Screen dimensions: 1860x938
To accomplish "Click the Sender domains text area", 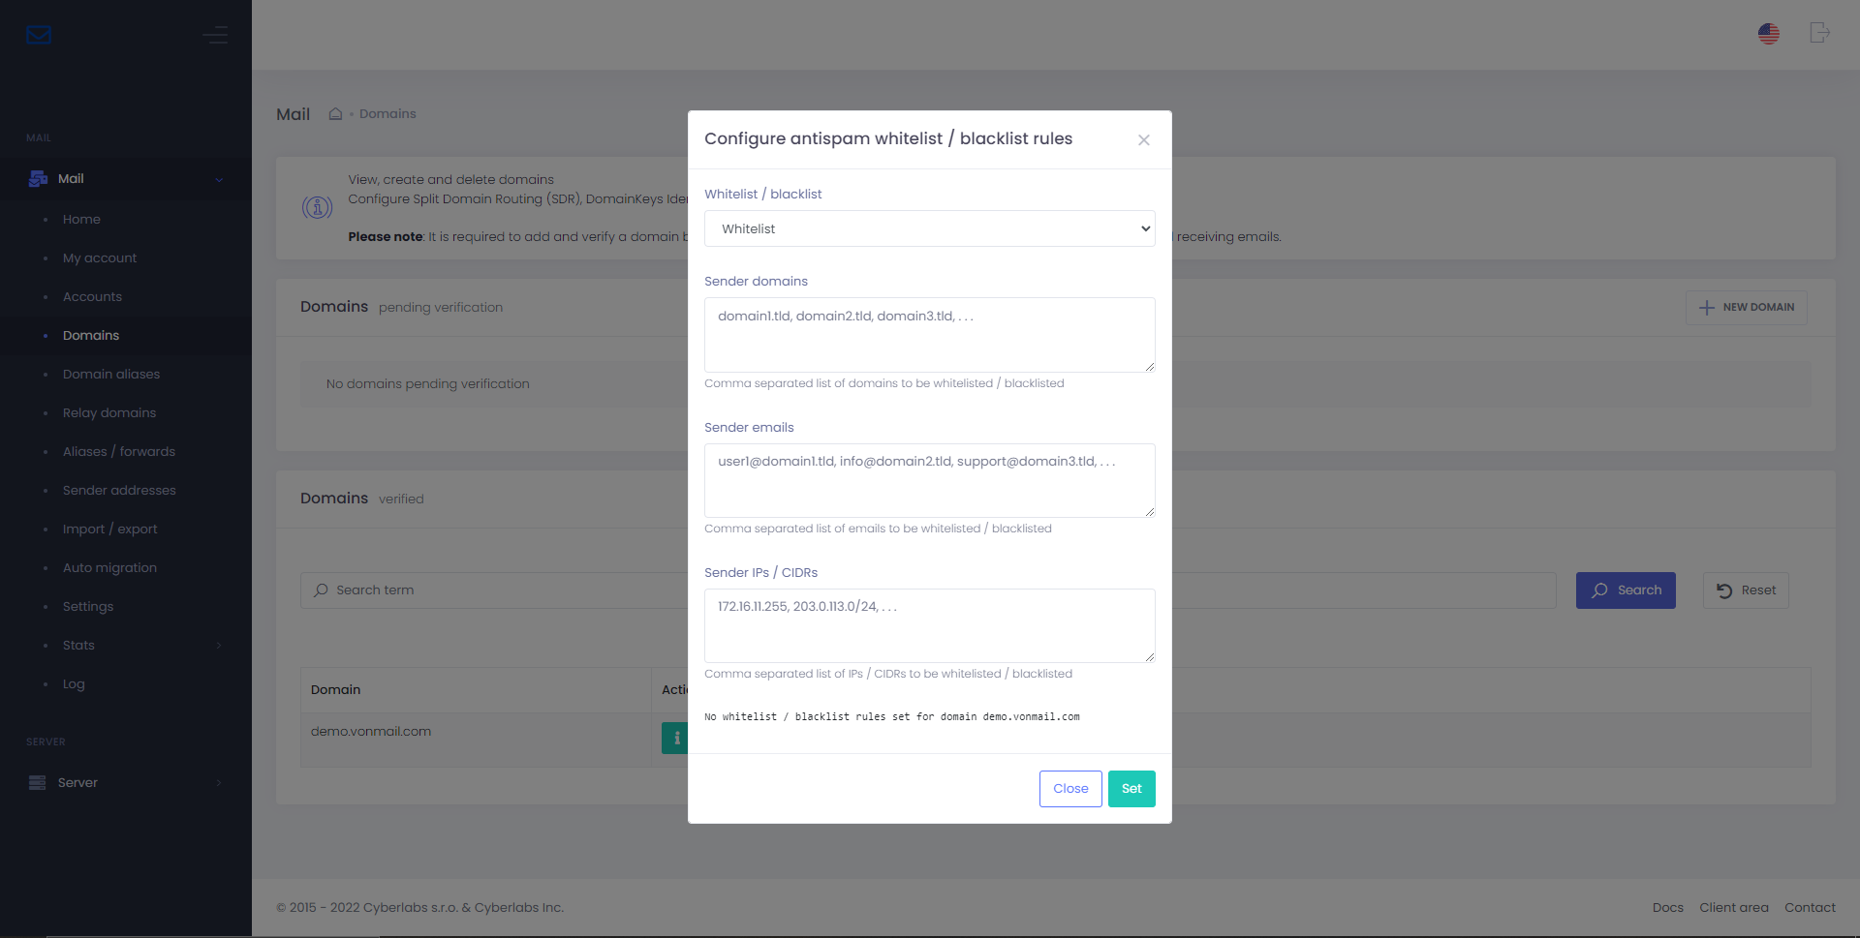I will click(929, 335).
